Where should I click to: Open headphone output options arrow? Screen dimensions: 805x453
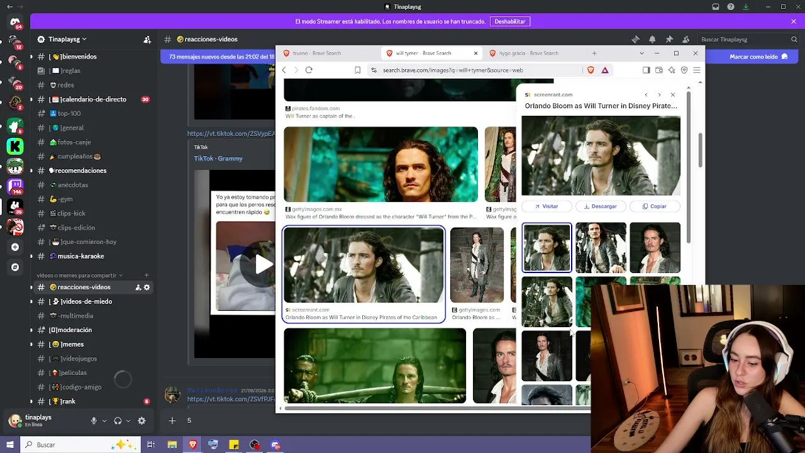pyautogui.click(x=128, y=421)
